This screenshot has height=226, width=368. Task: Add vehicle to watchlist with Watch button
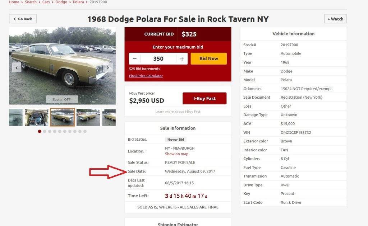click(335, 19)
